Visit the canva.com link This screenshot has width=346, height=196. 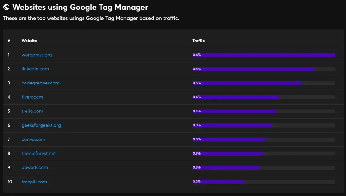(33, 139)
